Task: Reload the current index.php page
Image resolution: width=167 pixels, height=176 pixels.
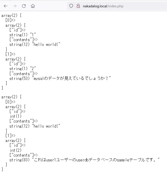Action: coord(24,6)
